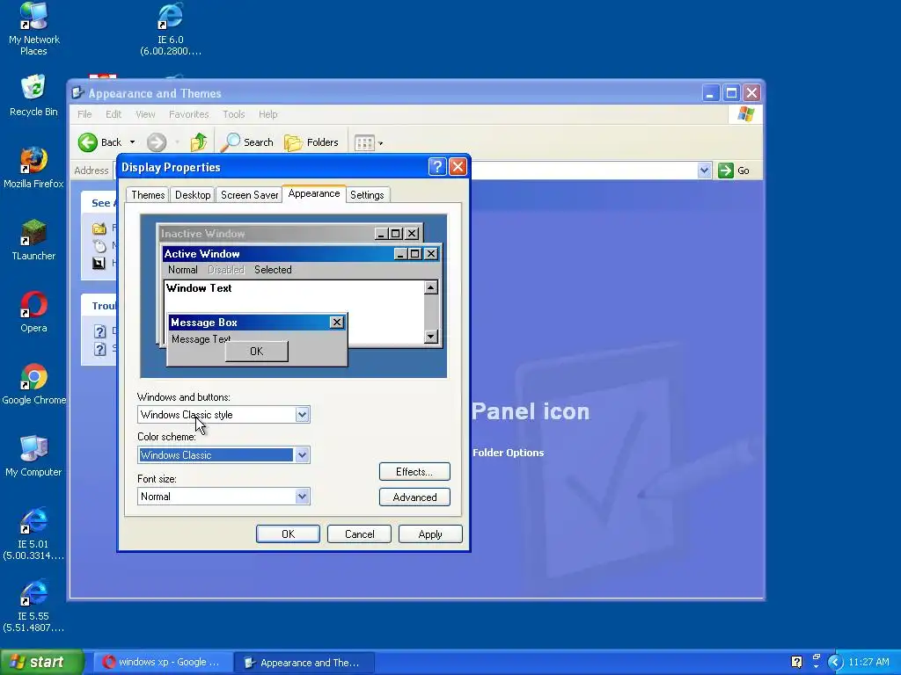901x675 pixels.
Task: Click Appearance and Themes taskbar button
Action: [304, 663]
